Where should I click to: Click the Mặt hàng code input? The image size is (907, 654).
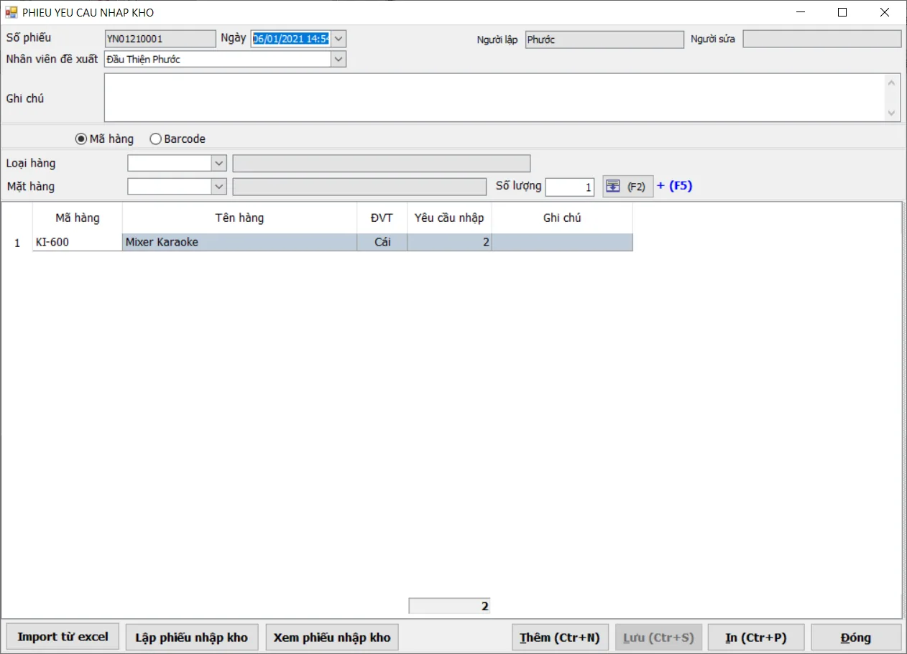(x=170, y=187)
